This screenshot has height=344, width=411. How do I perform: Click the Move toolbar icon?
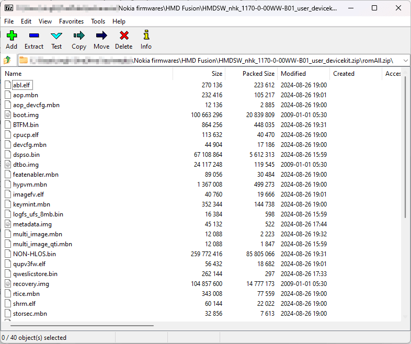pyautogui.click(x=101, y=36)
